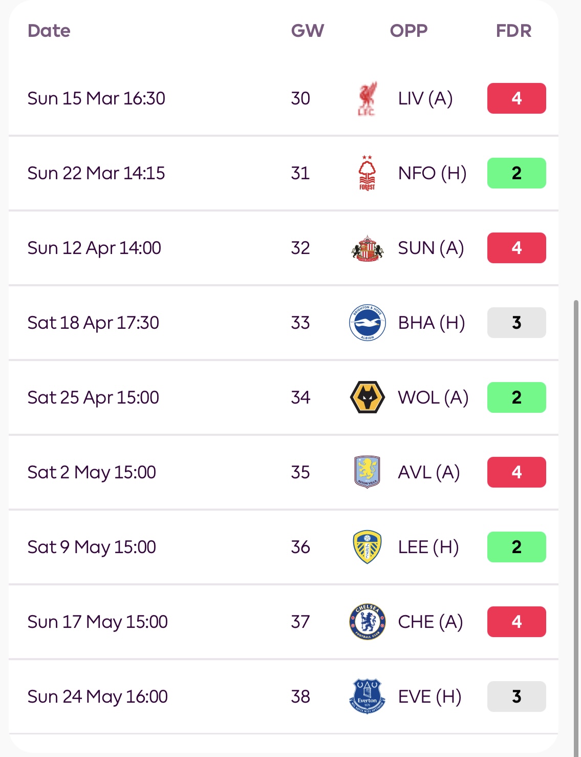Open the CHE (A) opponent link
This screenshot has height=757, width=581.
(x=431, y=622)
